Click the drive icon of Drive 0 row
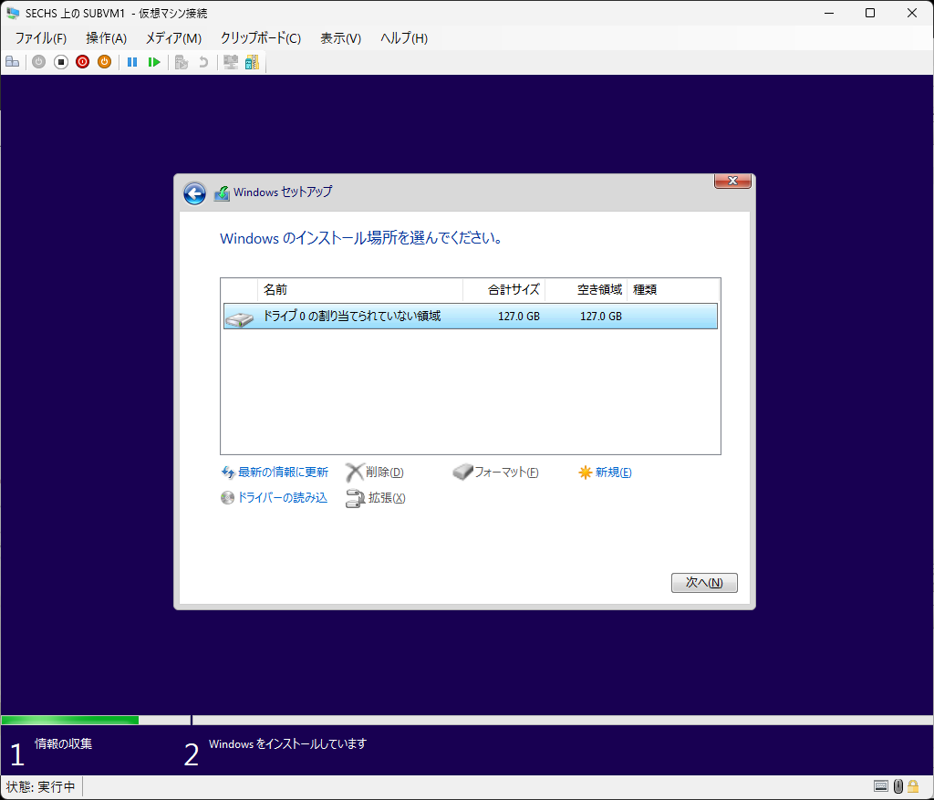934x800 pixels. [x=240, y=318]
